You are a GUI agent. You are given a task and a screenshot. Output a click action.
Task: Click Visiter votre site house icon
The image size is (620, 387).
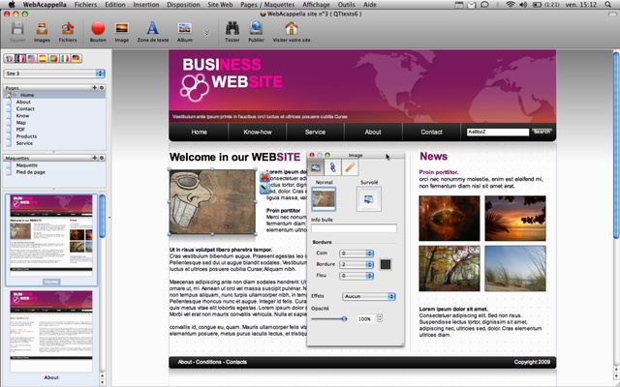click(292, 28)
